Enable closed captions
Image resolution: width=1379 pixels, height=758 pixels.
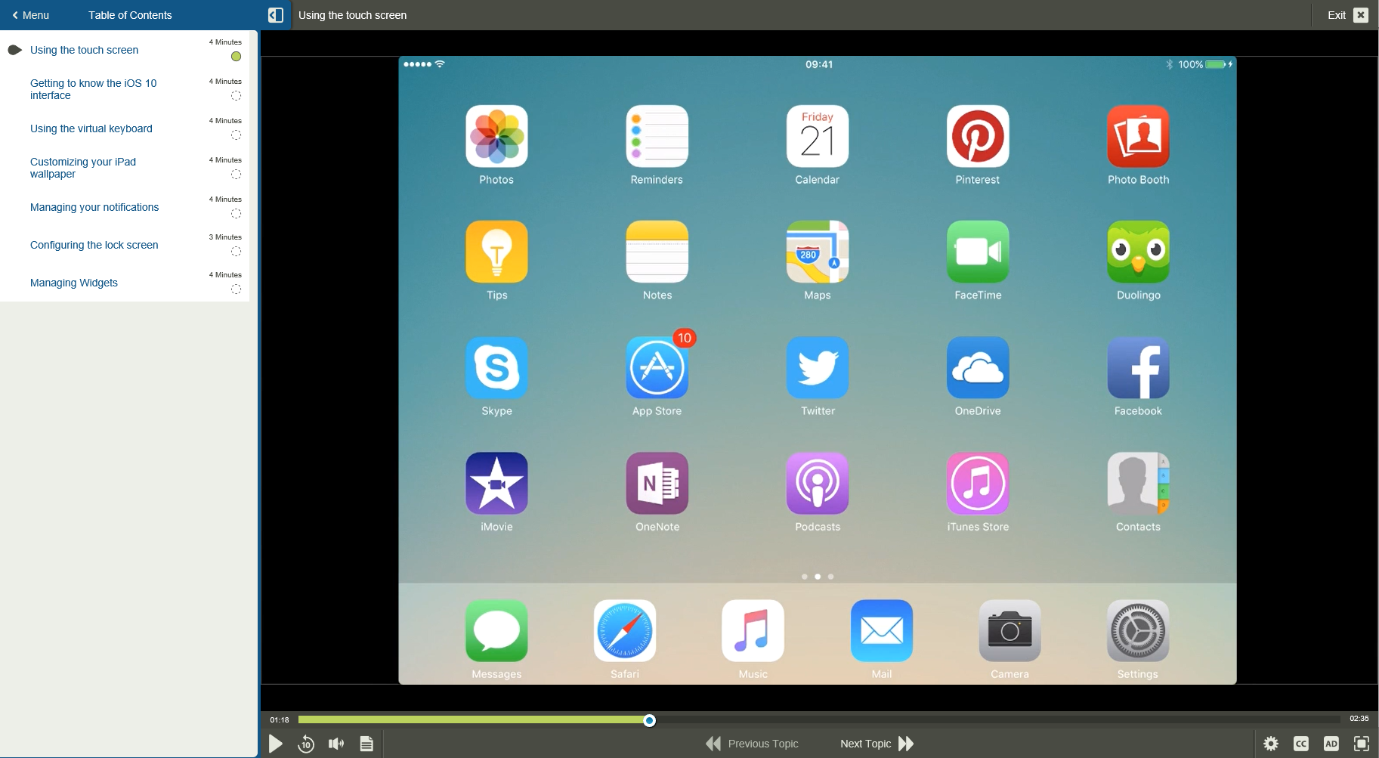1302,744
